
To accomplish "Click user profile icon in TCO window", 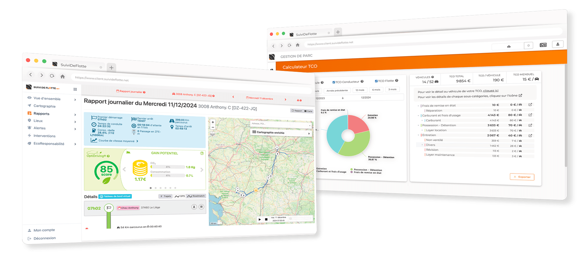I will (x=558, y=44).
